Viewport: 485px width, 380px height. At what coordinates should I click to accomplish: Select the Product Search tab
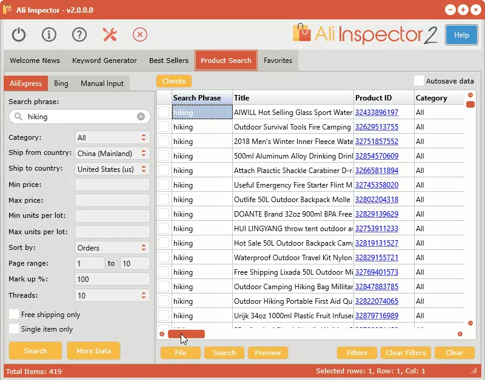point(226,61)
